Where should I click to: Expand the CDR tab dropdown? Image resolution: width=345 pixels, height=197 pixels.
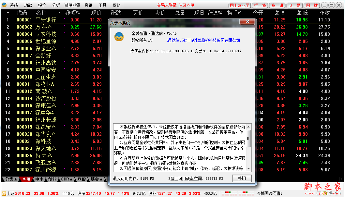click(x=67, y=179)
